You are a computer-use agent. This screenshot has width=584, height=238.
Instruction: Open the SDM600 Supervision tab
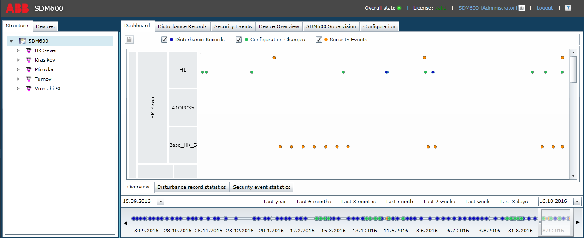[x=331, y=26]
